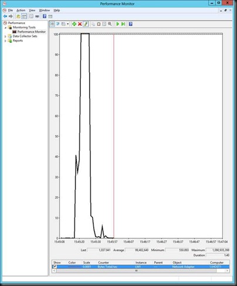This screenshot has width=237, height=286.
Task: Click the Network Adapter object cell
Action: tap(183, 267)
